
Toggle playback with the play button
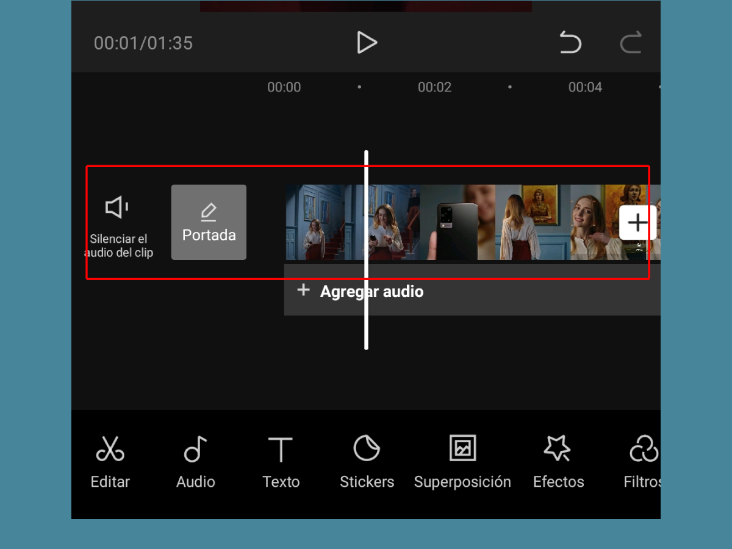pyautogui.click(x=367, y=43)
